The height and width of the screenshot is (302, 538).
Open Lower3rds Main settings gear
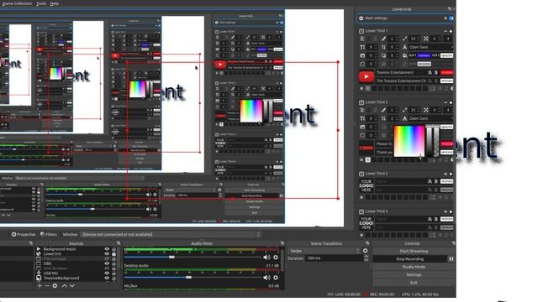pyautogui.click(x=361, y=18)
